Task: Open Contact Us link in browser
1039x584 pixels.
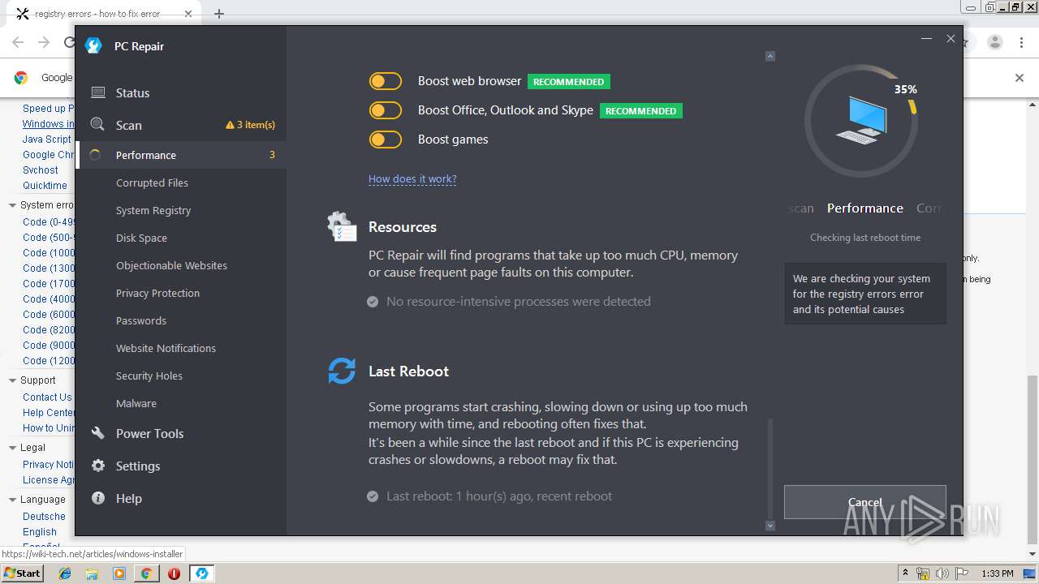Action: (47, 397)
